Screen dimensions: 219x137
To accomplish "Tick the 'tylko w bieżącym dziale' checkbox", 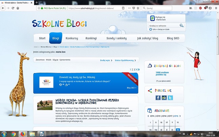I will (151, 29).
